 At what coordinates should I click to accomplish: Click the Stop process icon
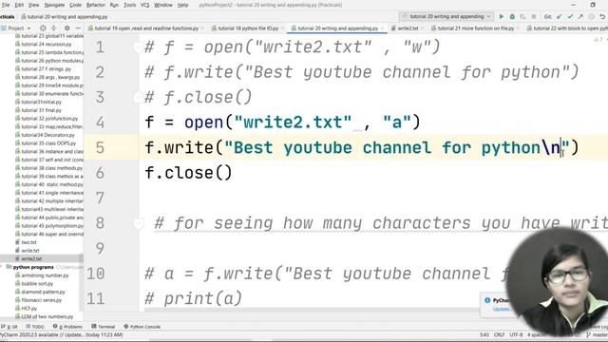tap(534, 17)
